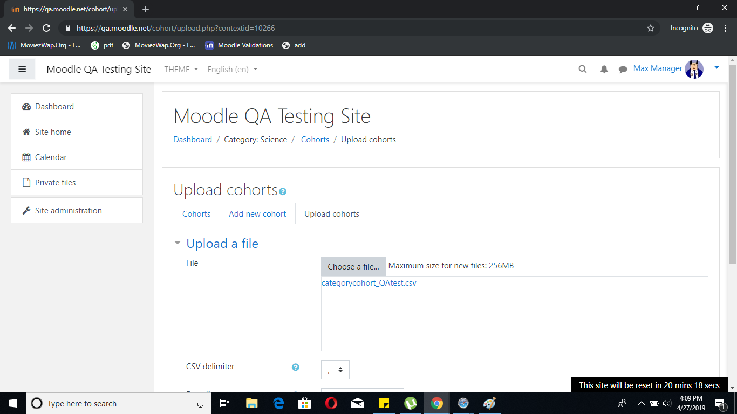Open the search magnifier in Moodle header

pos(583,69)
